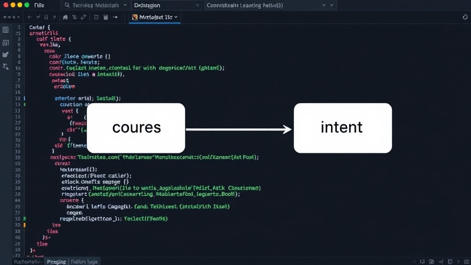Viewport: 471px width, 265px height.
Task: Click the blue gutter marker beside sfierter line
Action: (24, 98)
